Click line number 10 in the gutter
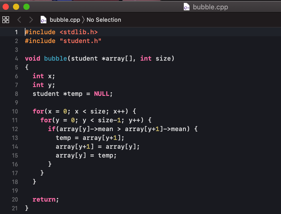 [x=15, y=111]
